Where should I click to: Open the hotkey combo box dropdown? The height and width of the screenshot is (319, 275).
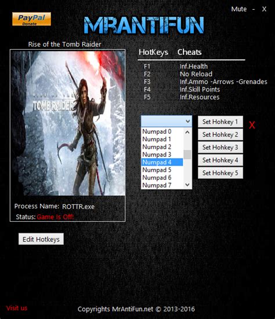point(188,122)
